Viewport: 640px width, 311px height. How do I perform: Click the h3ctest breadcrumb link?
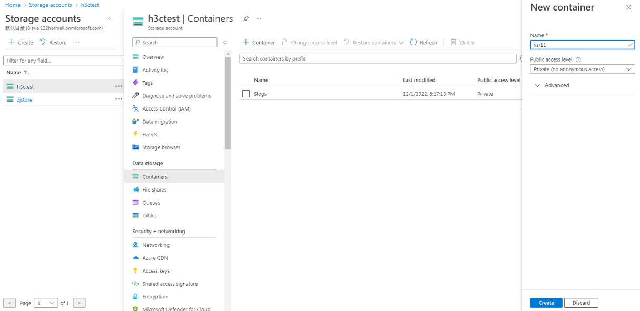[90, 5]
